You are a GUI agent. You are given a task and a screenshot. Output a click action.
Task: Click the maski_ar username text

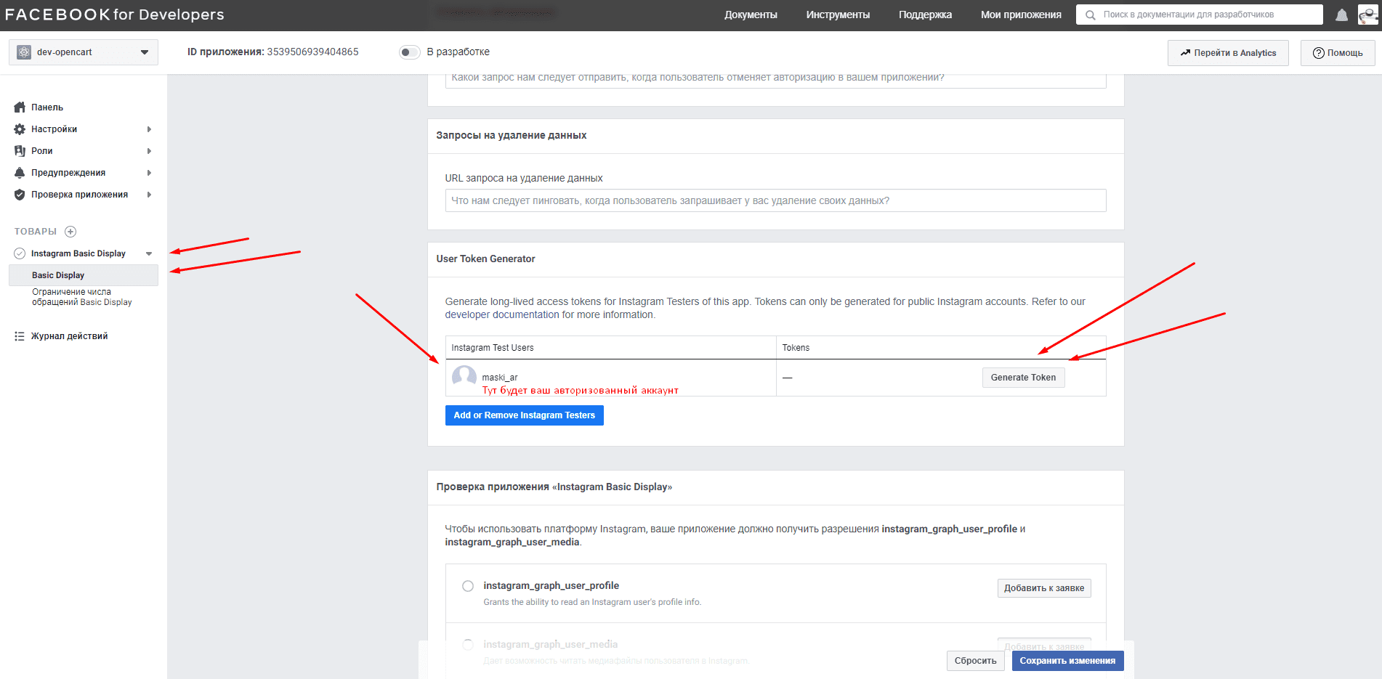pos(500,378)
